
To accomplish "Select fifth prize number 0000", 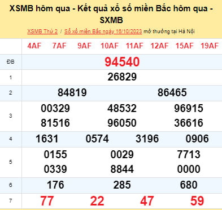I will tap(189, 169).
